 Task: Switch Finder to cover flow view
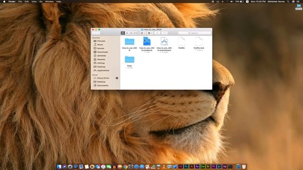(135, 33)
